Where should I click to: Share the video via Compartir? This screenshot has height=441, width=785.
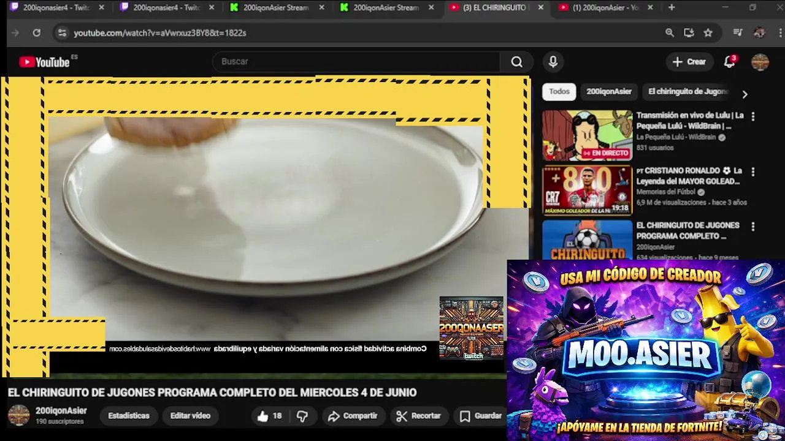[353, 416]
